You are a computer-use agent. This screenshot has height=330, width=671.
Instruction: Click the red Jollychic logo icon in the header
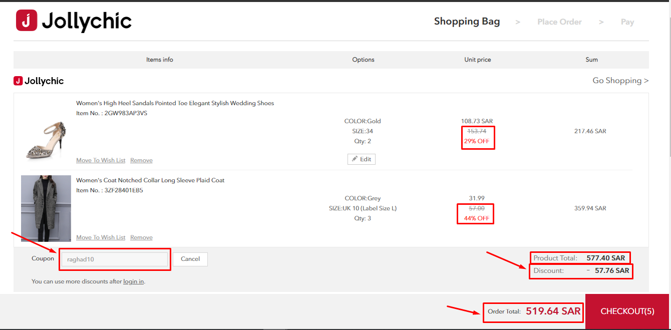point(27,21)
